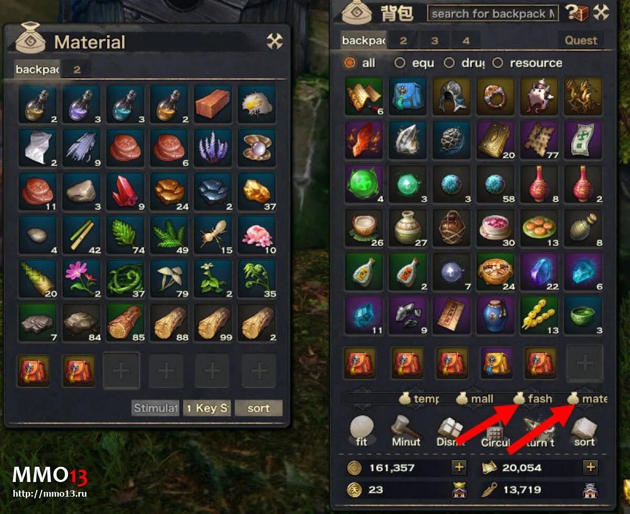The width and height of the screenshot is (630, 514).
Task: Switch to backpack tab 3
Action: [x=435, y=40]
